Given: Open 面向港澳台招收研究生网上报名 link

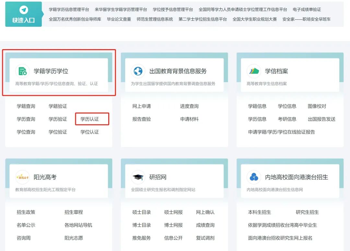Looking at the screenshot, I should [x=280, y=238].
